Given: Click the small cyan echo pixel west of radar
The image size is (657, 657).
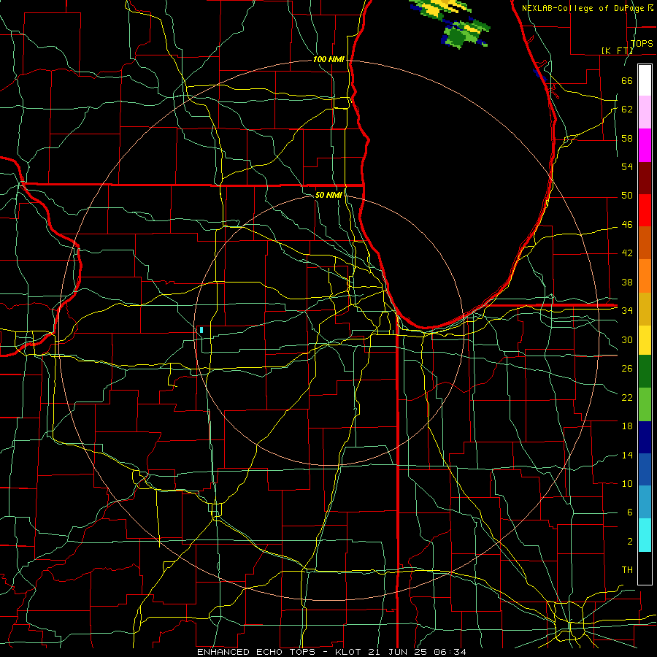Looking at the screenshot, I should 201,330.
